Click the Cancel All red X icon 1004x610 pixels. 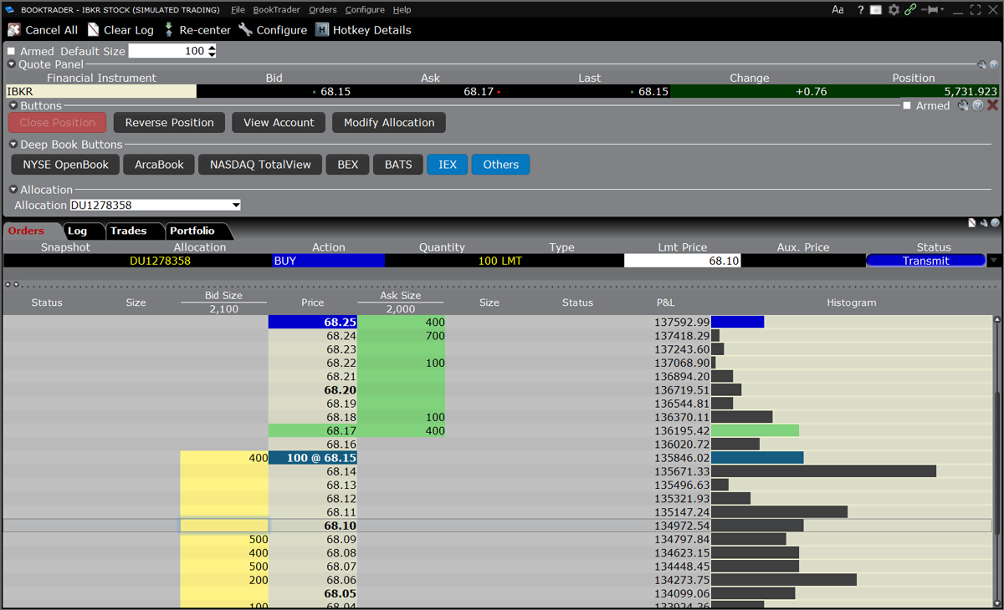click(13, 30)
